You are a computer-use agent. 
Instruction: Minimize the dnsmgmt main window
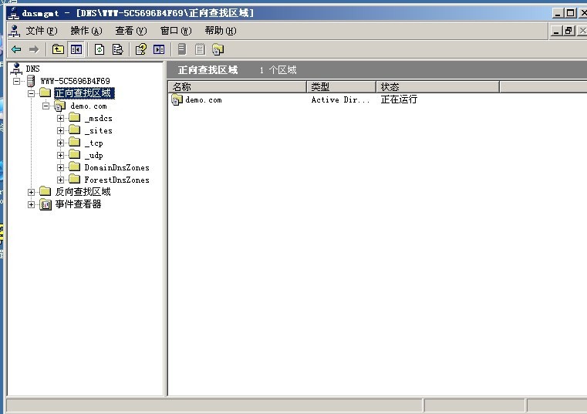point(558,13)
